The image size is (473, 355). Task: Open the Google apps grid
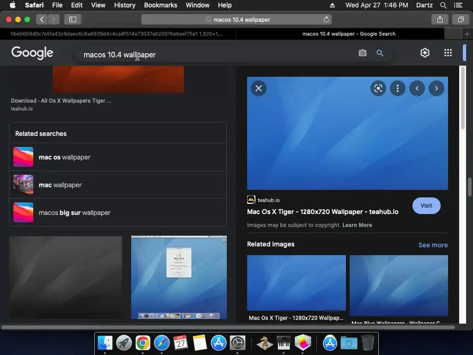[448, 53]
